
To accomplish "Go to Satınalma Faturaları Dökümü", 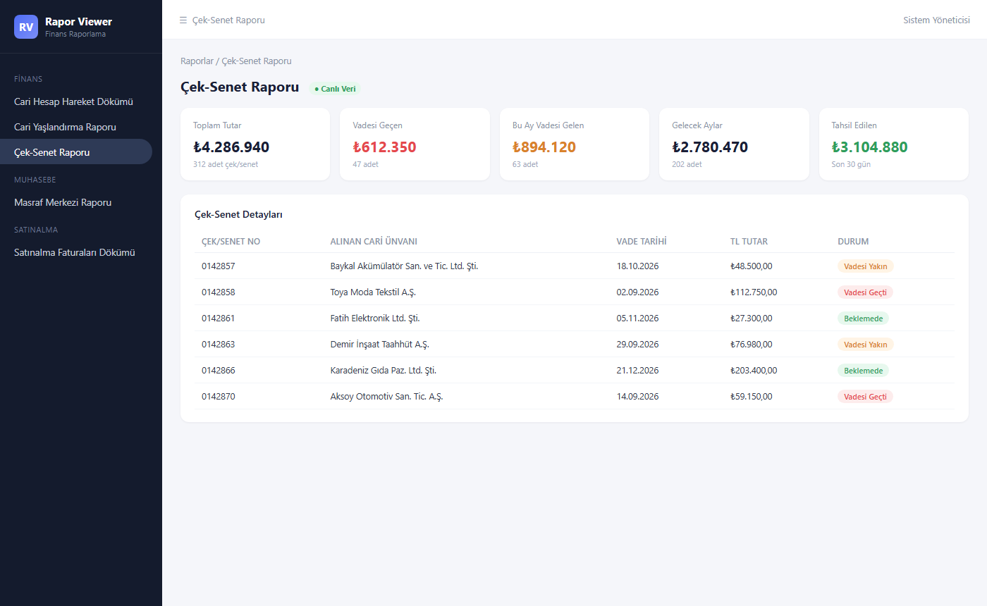I will pos(75,253).
